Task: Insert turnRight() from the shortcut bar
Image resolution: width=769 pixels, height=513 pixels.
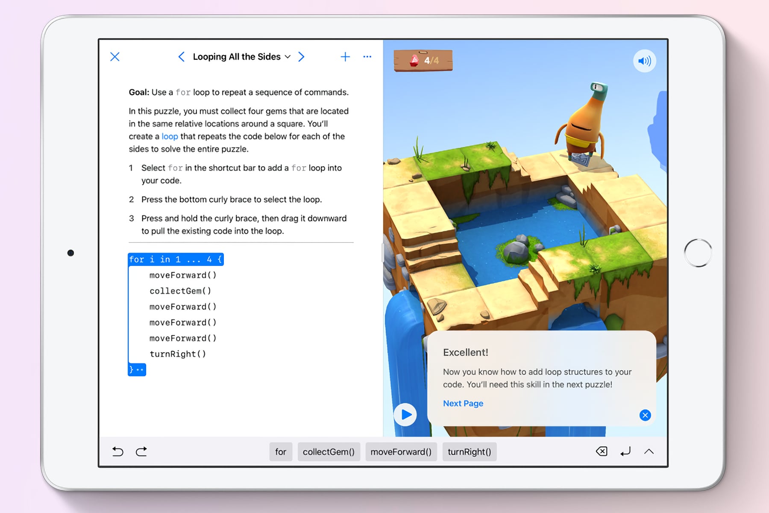Action: (470, 452)
